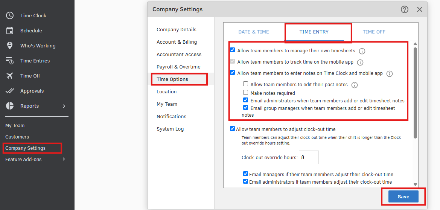Click the Save button
Image resolution: width=440 pixels, height=210 pixels.
[403, 196]
